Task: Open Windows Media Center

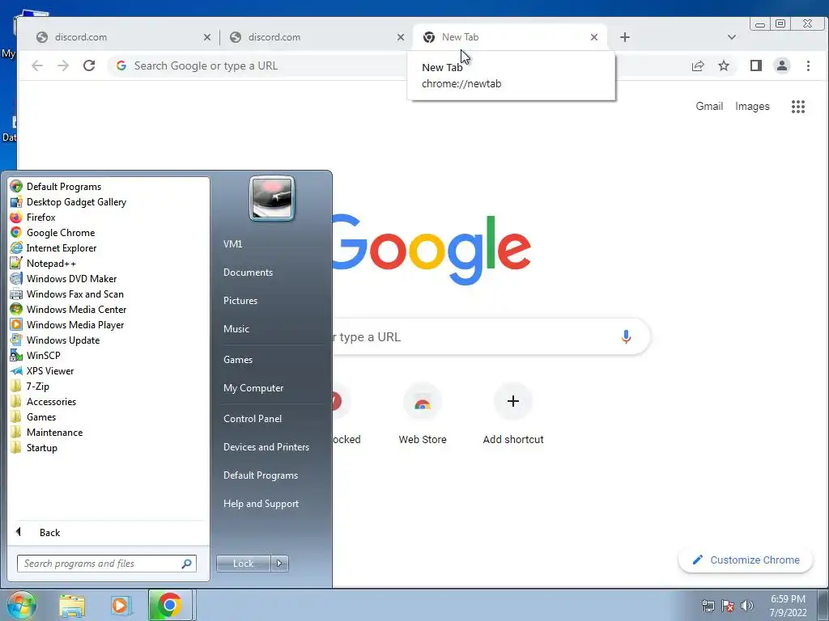Action: coord(108,309)
